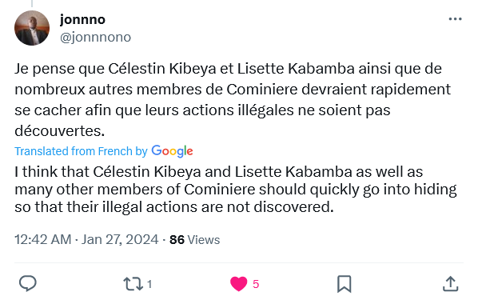Screen dimensions: 478x304
Task: Open the 12:42 AM timestamp
Action: tap(43, 239)
